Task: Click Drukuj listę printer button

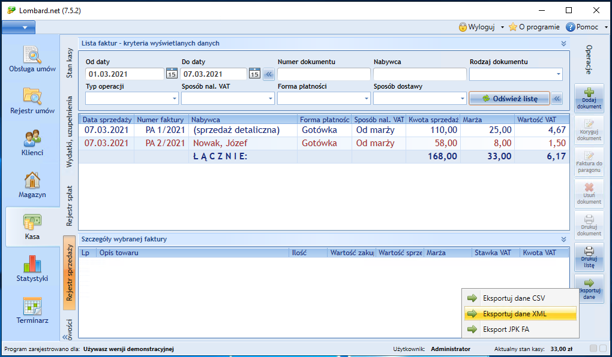Action: 589,257
